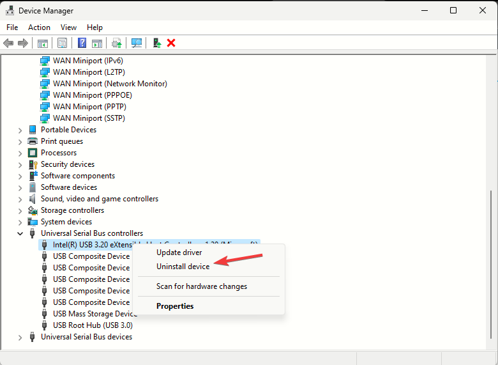Choose Uninstall device in context menu
The height and width of the screenshot is (365, 498).
click(183, 267)
